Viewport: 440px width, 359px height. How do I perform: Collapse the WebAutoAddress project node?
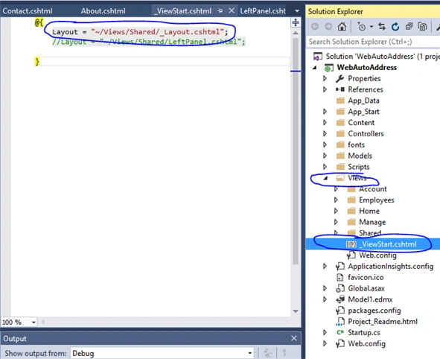pos(315,68)
